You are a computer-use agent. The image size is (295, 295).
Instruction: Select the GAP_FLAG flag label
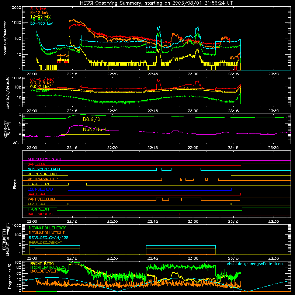pos(37,164)
